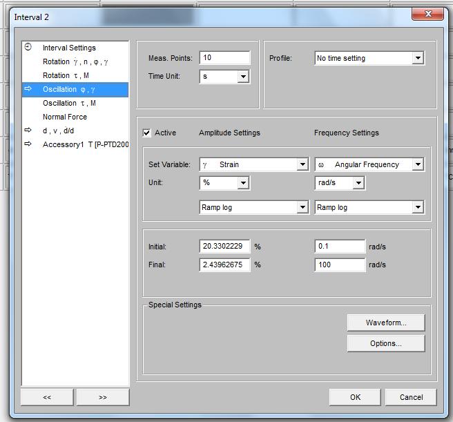Click the clock icon beside Interval Settings
This screenshot has width=453, height=422.
point(28,46)
